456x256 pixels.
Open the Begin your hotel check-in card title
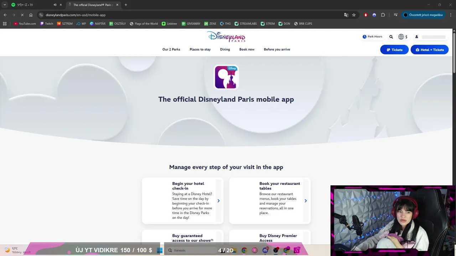(x=188, y=186)
